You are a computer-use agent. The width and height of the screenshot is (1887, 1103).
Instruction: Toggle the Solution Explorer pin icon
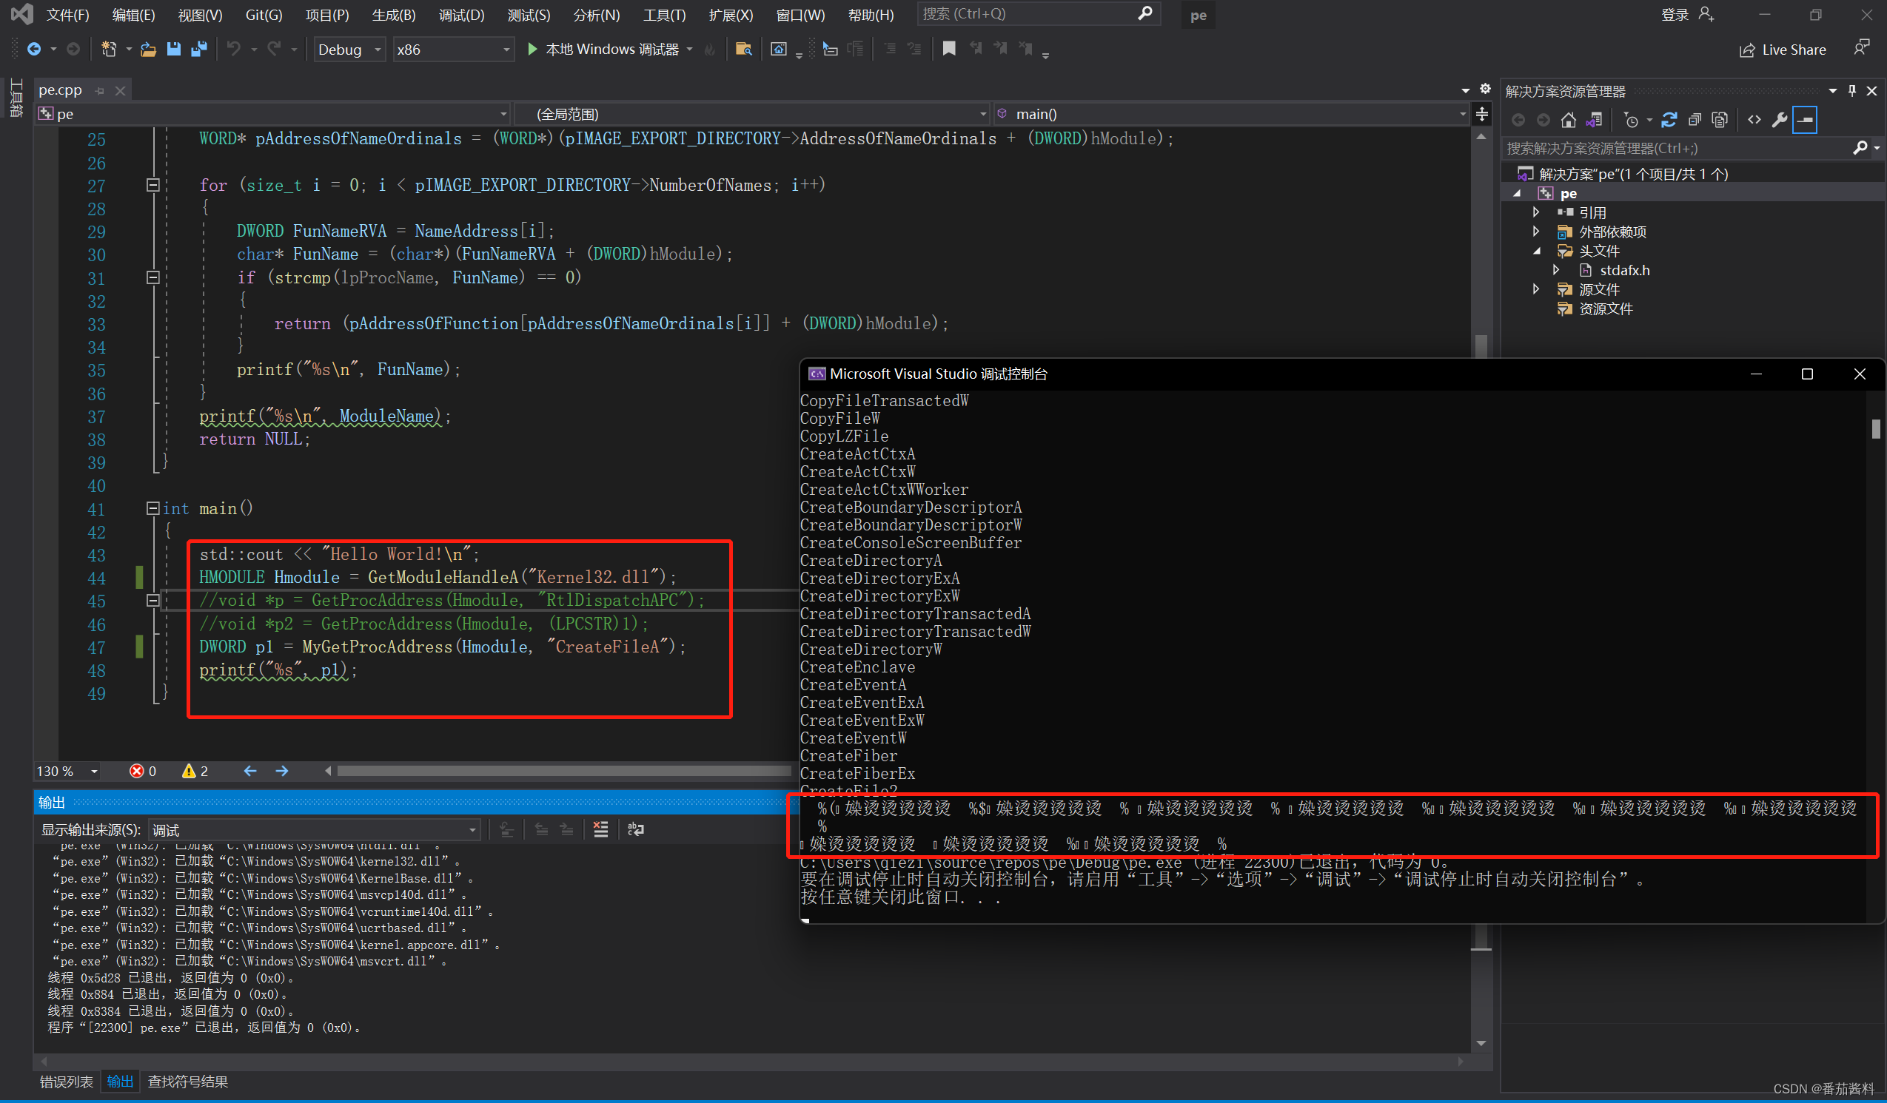click(x=1851, y=90)
